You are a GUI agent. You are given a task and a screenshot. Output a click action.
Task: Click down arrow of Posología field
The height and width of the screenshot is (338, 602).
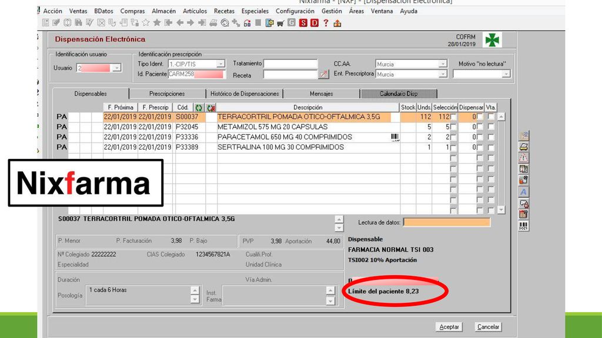tap(195, 299)
